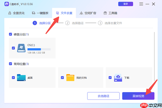Screen dimensions: 162x108
Task: Click the 去选路径 button
Action: (x=103, y=96)
